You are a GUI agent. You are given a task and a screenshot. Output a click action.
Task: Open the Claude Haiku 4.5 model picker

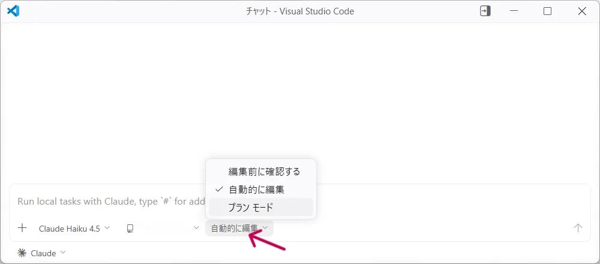click(x=74, y=229)
